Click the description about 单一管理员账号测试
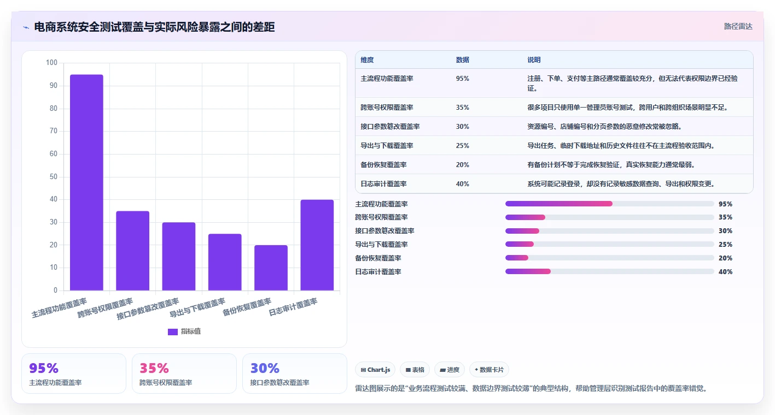 [x=627, y=108]
